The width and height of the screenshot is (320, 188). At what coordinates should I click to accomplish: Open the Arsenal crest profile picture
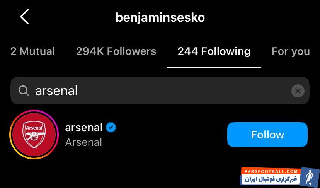click(x=34, y=135)
